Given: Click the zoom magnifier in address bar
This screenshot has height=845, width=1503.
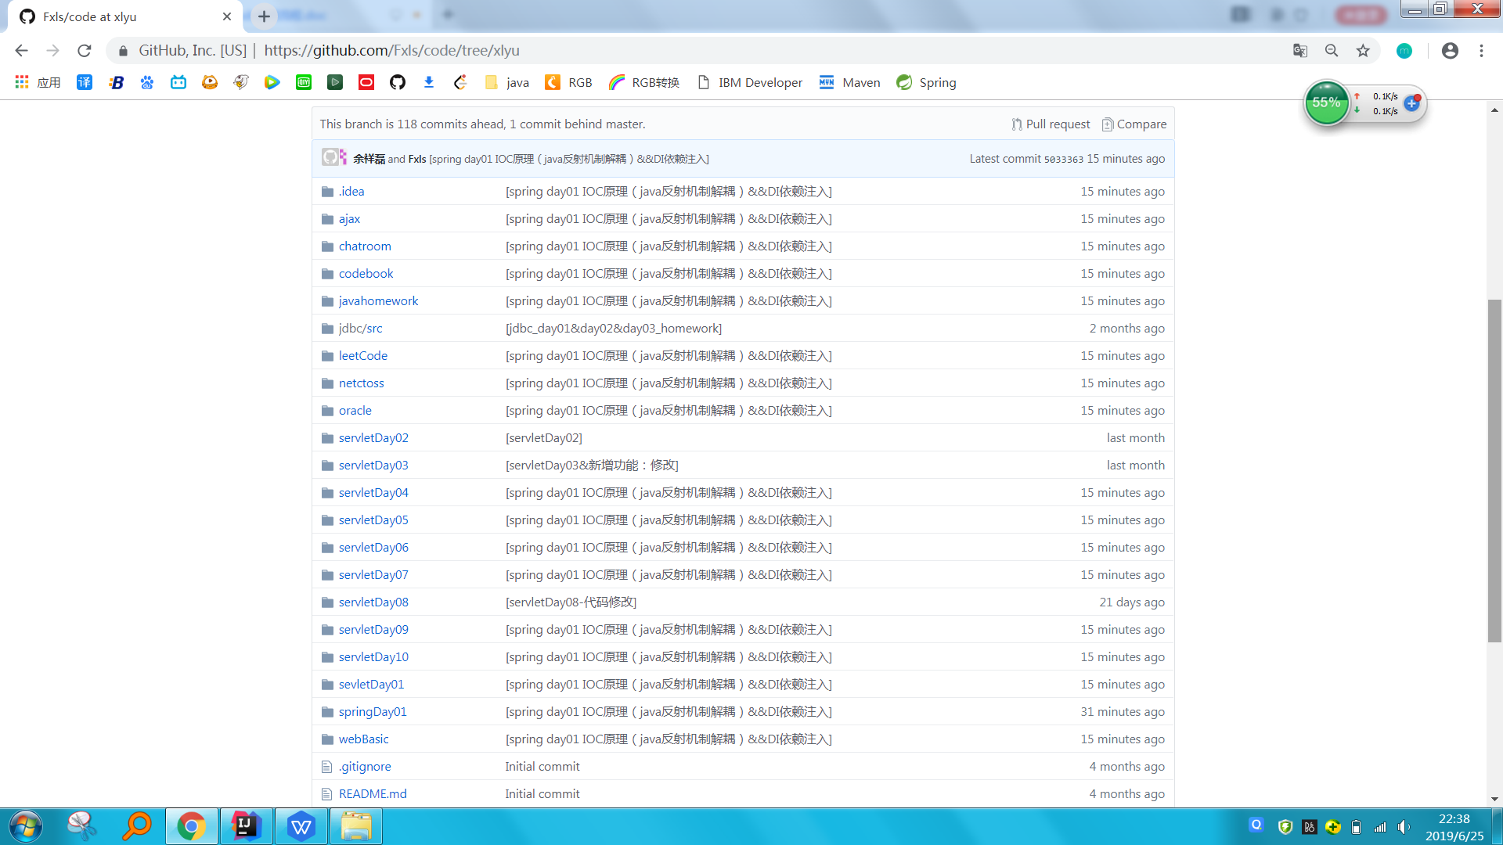Looking at the screenshot, I should click(x=1332, y=51).
